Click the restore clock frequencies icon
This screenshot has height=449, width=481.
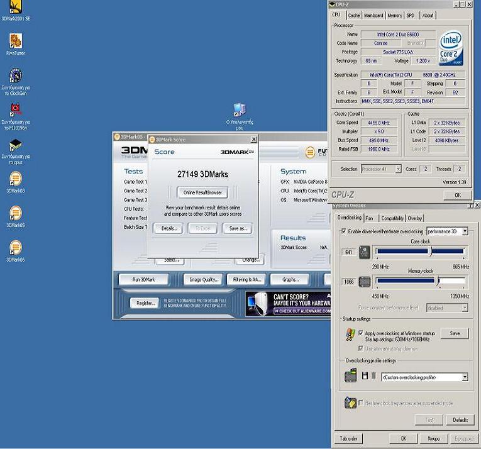pyautogui.click(x=350, y=402)
